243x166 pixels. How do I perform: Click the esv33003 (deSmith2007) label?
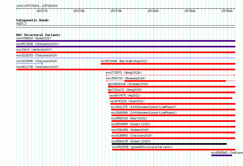(x=34, y=50)
